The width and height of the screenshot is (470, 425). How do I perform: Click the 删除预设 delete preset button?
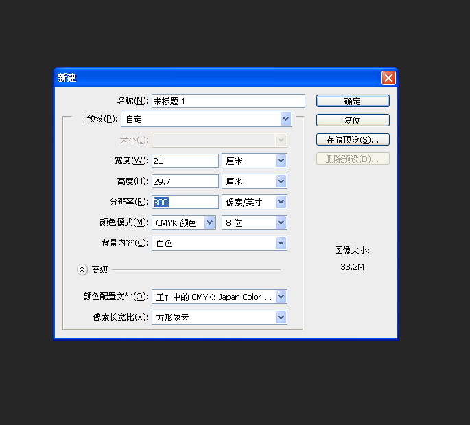click(x=353, y=159)
